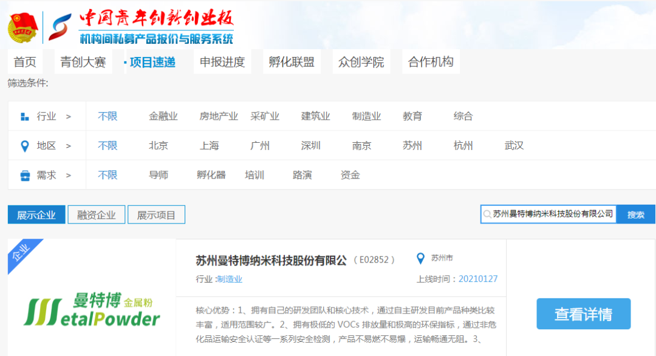
Task: Filter region by 上海
Action: [x=209, y=146]
